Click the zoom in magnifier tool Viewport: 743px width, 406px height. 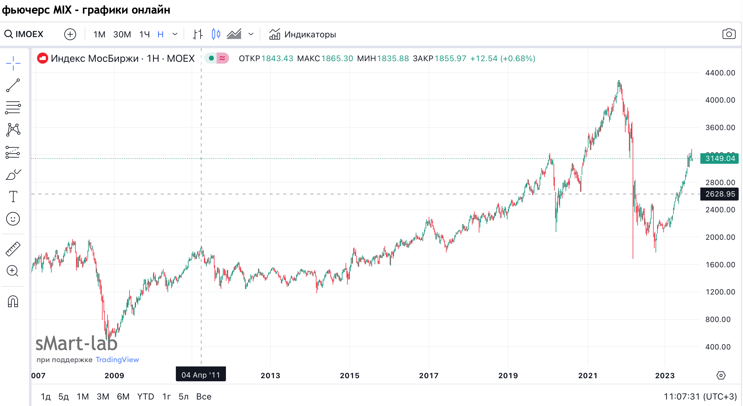click(x=13, y=271)
